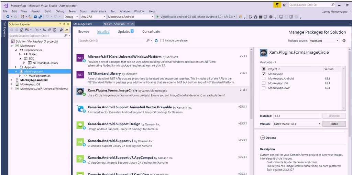Click the Install button
The width and height of the screenshot is (352, 175).
(334, 124)
